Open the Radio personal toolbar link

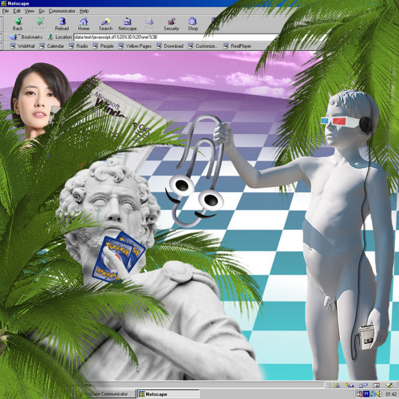(78, 46)
